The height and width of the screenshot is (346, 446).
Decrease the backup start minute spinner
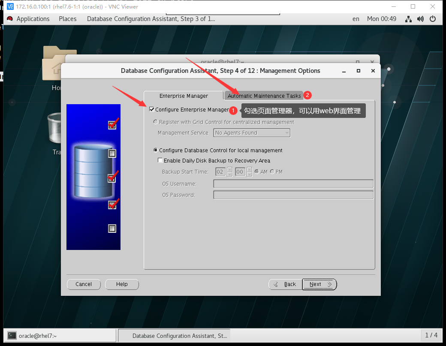[x=250, y=174]
